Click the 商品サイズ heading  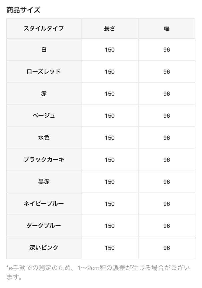point(23,10)
